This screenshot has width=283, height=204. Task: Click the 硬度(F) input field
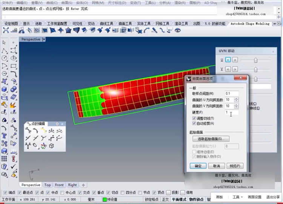click(x=232, y=112)
